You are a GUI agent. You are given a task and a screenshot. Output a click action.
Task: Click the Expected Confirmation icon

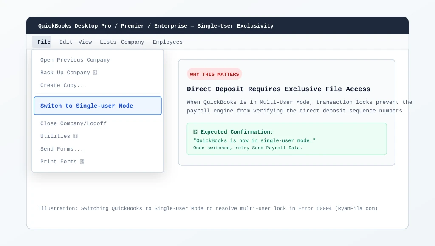coord(195,132)
